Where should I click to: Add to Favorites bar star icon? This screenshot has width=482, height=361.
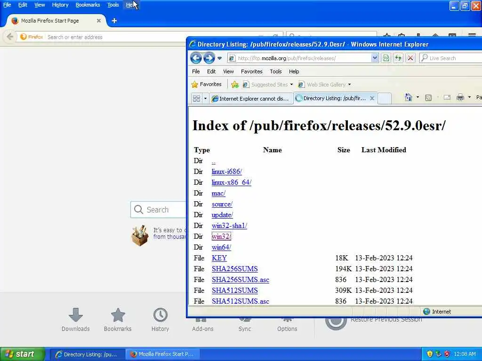coord(234,85)
